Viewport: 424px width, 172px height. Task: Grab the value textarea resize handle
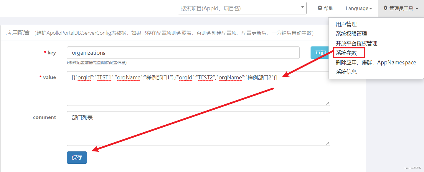coord(327,103)
